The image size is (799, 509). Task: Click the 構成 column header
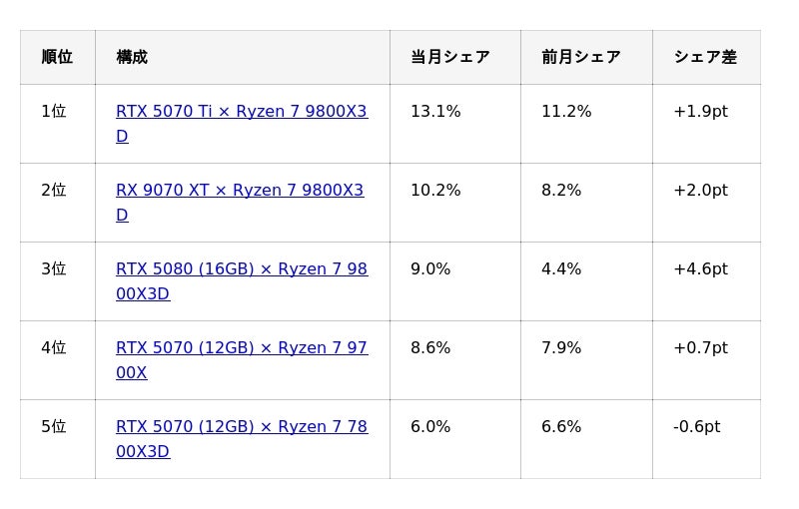pos(243,57)
